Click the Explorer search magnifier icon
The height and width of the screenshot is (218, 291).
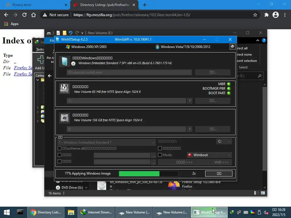coord(259,76)
